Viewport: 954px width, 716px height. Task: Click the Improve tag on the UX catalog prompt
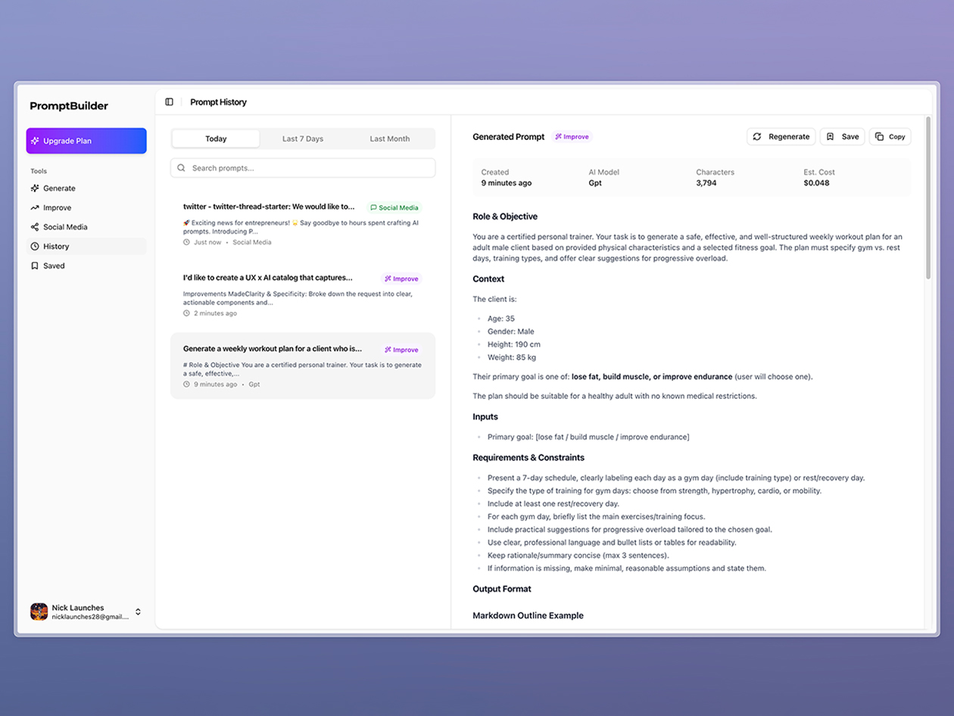[401, 279]
